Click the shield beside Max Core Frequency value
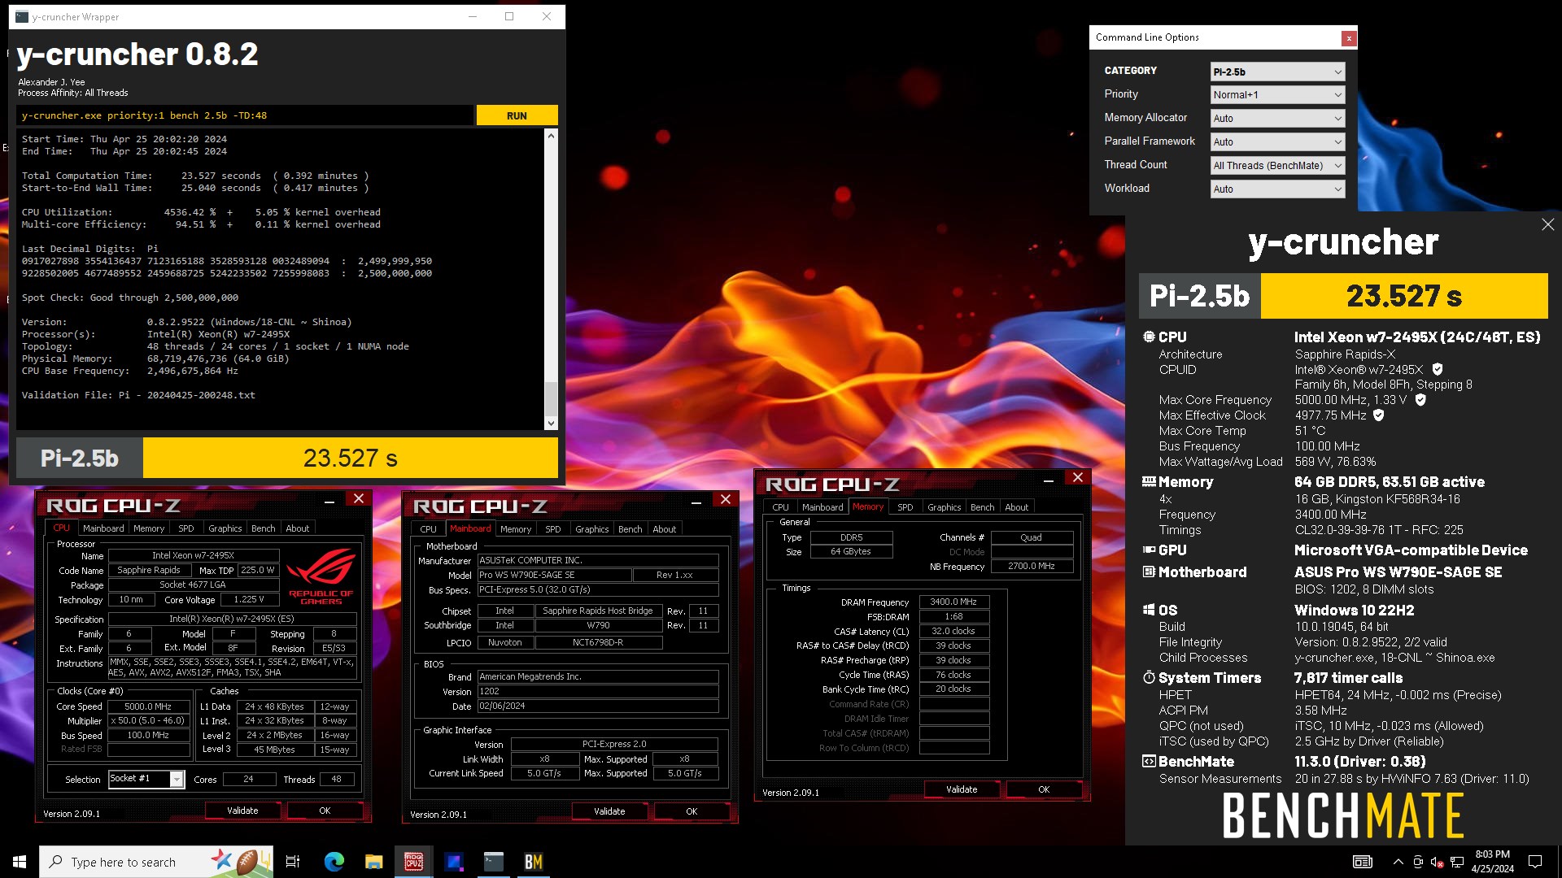Image resolution: width=1562 pixels, height=878 pixels. tap(1420, 400)
